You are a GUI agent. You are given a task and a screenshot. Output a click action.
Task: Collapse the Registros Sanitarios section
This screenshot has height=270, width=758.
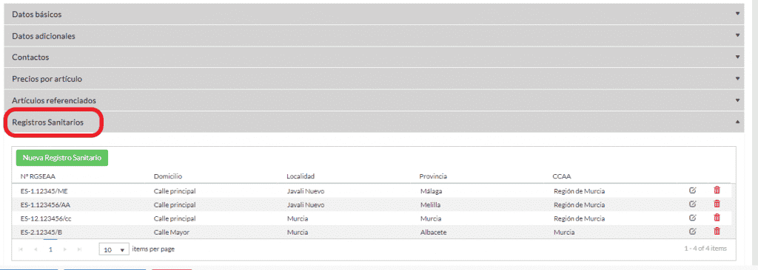click(374, 122)
